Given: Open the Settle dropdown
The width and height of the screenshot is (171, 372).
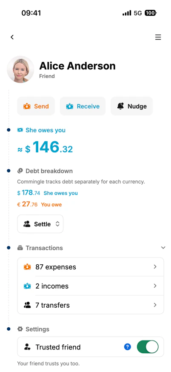Looking at the screenshot, I should point(40,224).
